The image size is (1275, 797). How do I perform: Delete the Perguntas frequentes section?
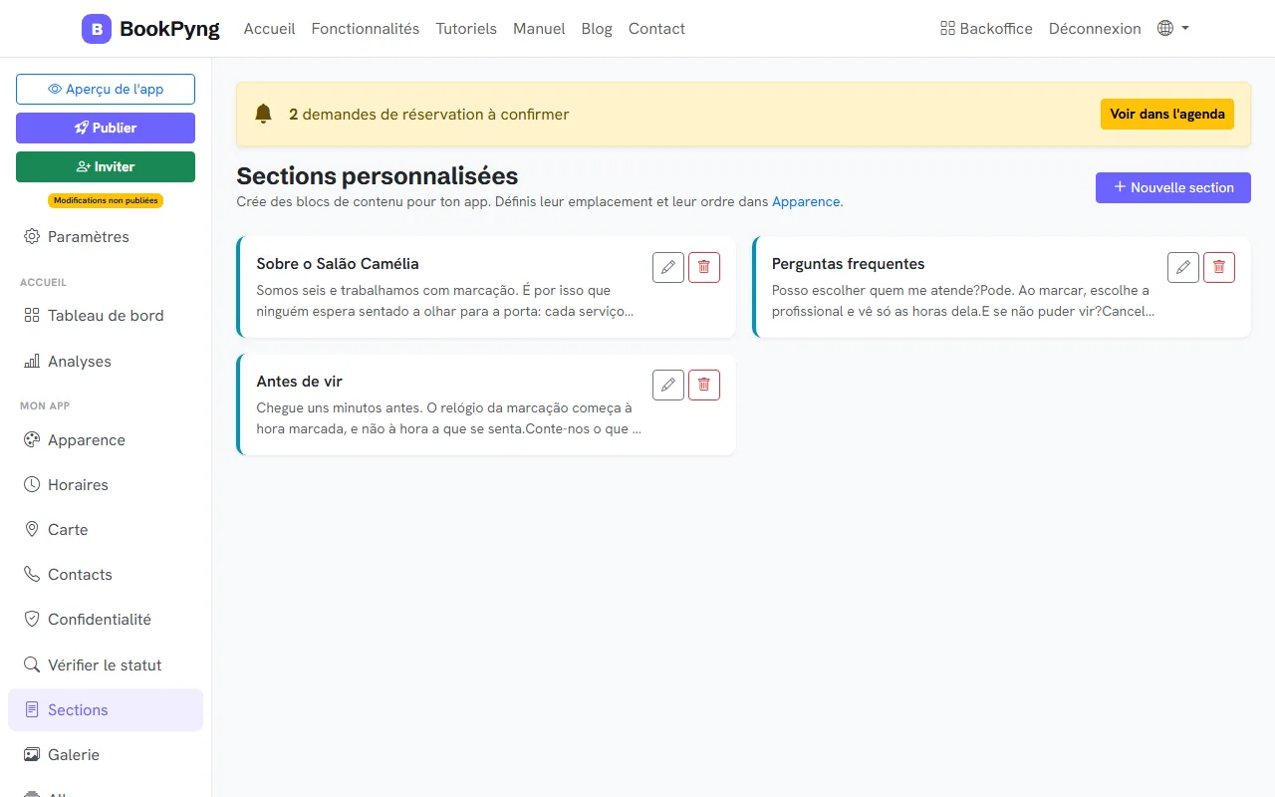[1219, 267]
